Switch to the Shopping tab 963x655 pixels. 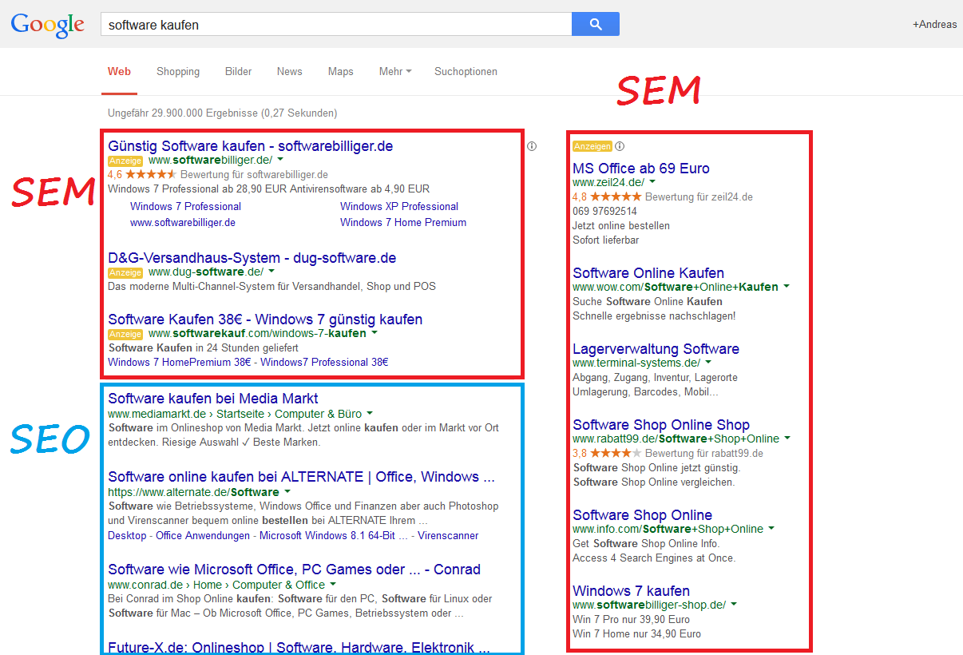click(178, 71)
